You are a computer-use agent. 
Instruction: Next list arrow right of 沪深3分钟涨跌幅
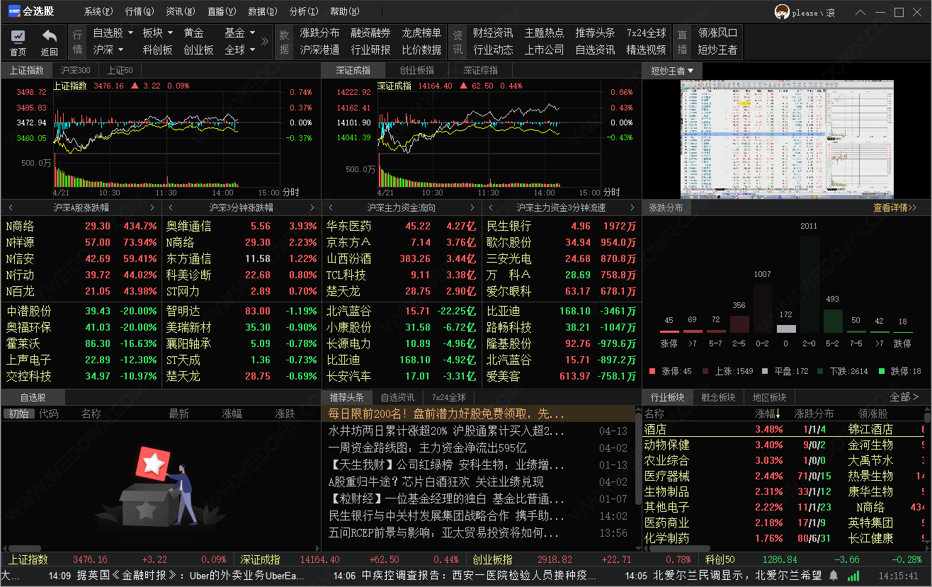click(x=312, y=207)
